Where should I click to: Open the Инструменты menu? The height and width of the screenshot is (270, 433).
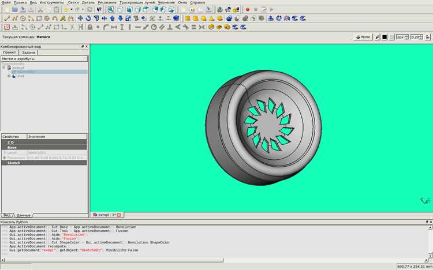(x=51, y=2)
